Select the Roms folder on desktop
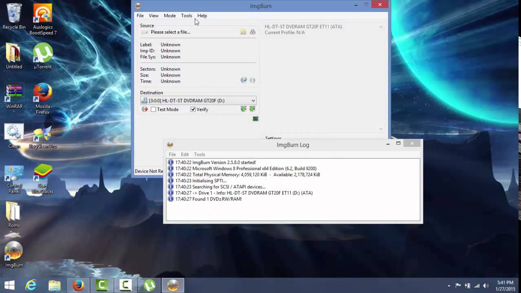 (x=14, y=215)
